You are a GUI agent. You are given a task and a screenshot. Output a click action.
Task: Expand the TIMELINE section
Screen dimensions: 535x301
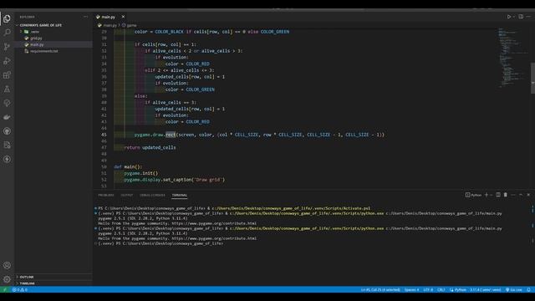(27, 283)
